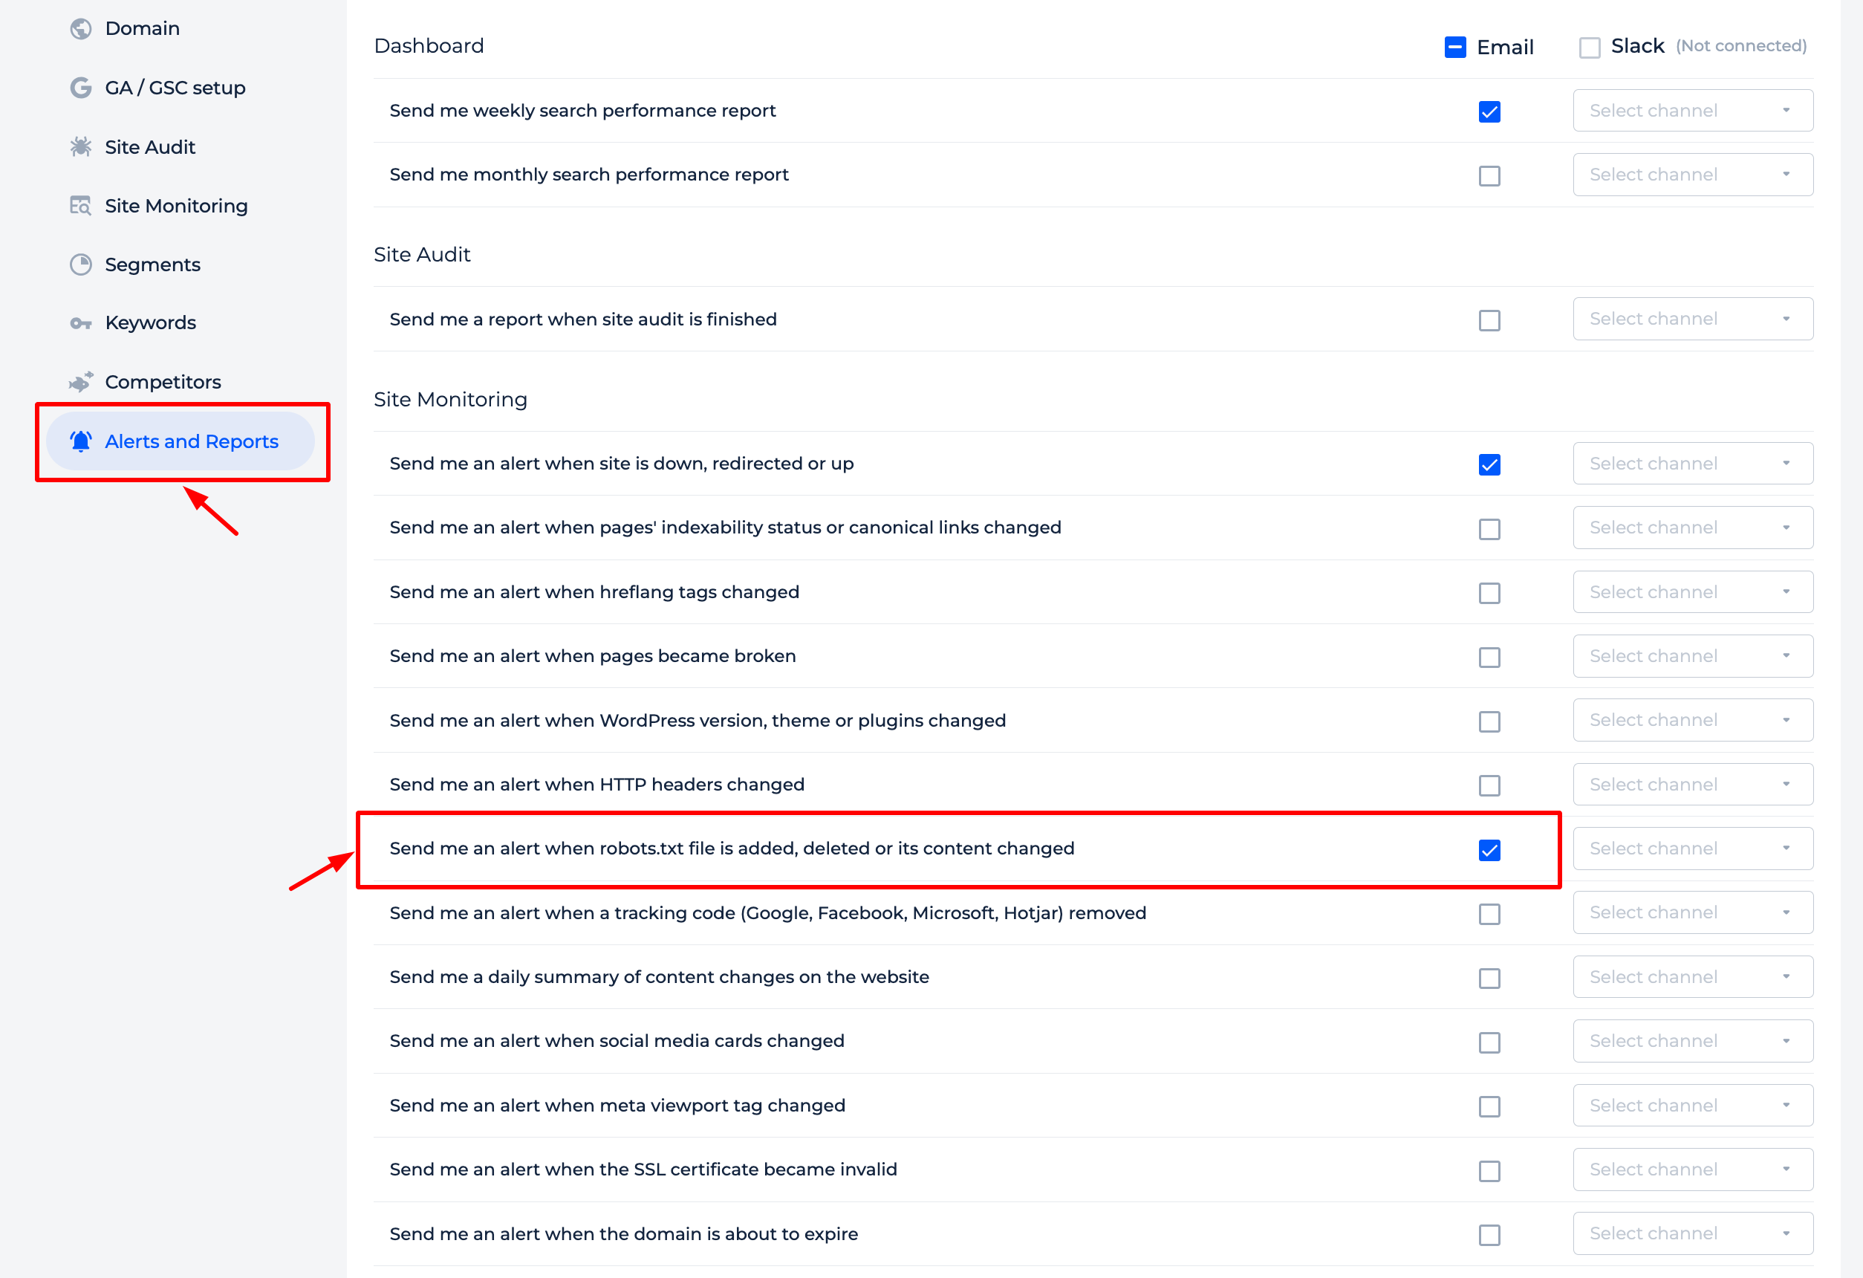This screenshot has width=1863, height=1278.
Task: Disable site down alert email notification
Action: (1489, 464)
